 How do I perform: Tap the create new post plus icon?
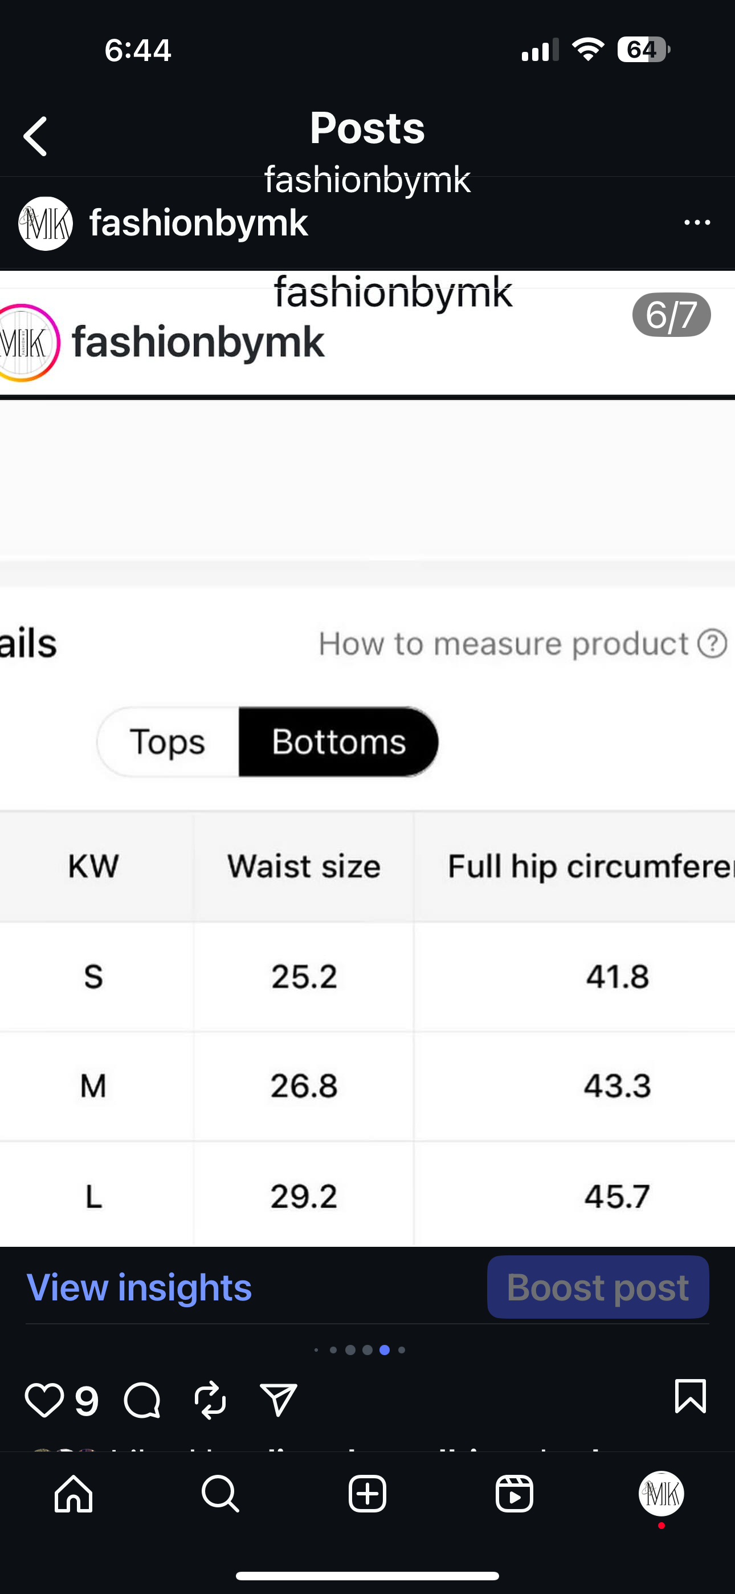[367, 1494]
